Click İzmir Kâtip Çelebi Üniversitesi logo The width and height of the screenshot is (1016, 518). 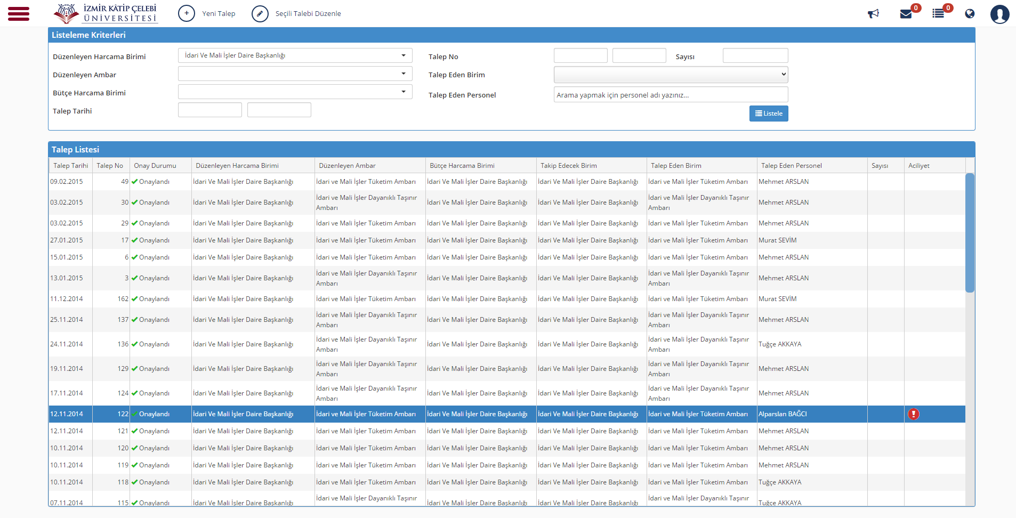106,13
